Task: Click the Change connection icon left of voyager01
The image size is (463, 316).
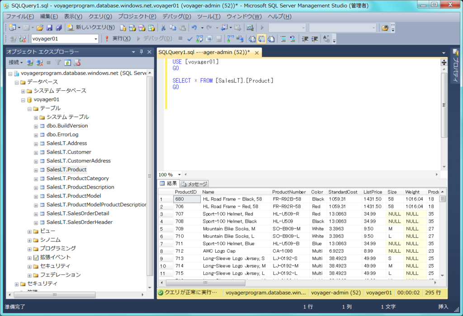Action: point(23,39)
